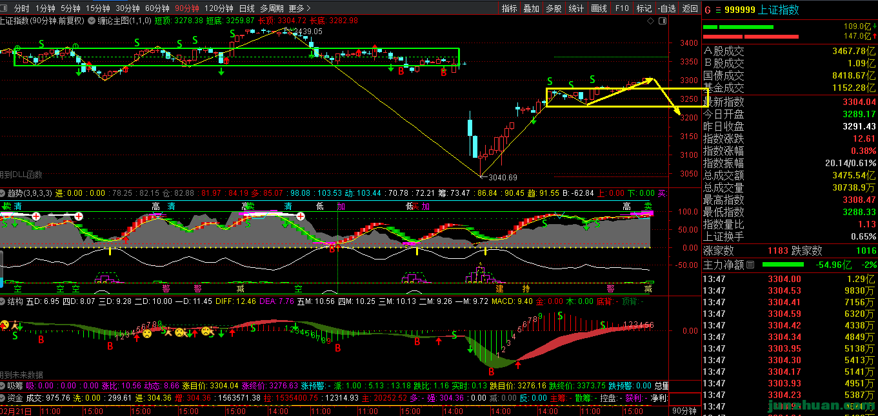Expand the 吸筹 indicator panel dropdown

[x=3, y=386]
